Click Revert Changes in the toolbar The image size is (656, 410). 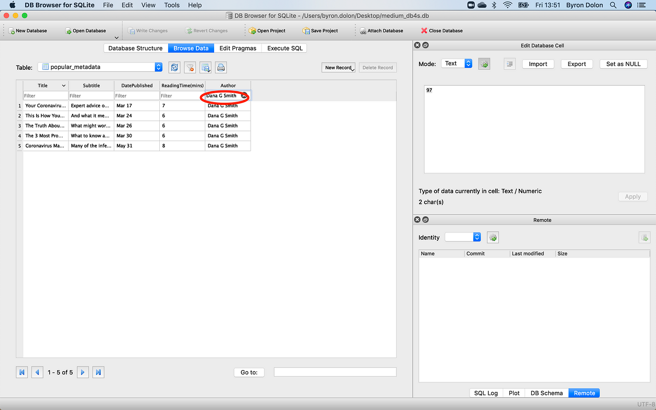tap(207, 31)
